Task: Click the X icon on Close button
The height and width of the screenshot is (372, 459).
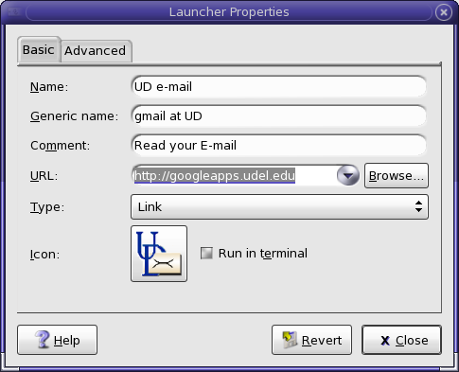Action: (x=385, y=341)
